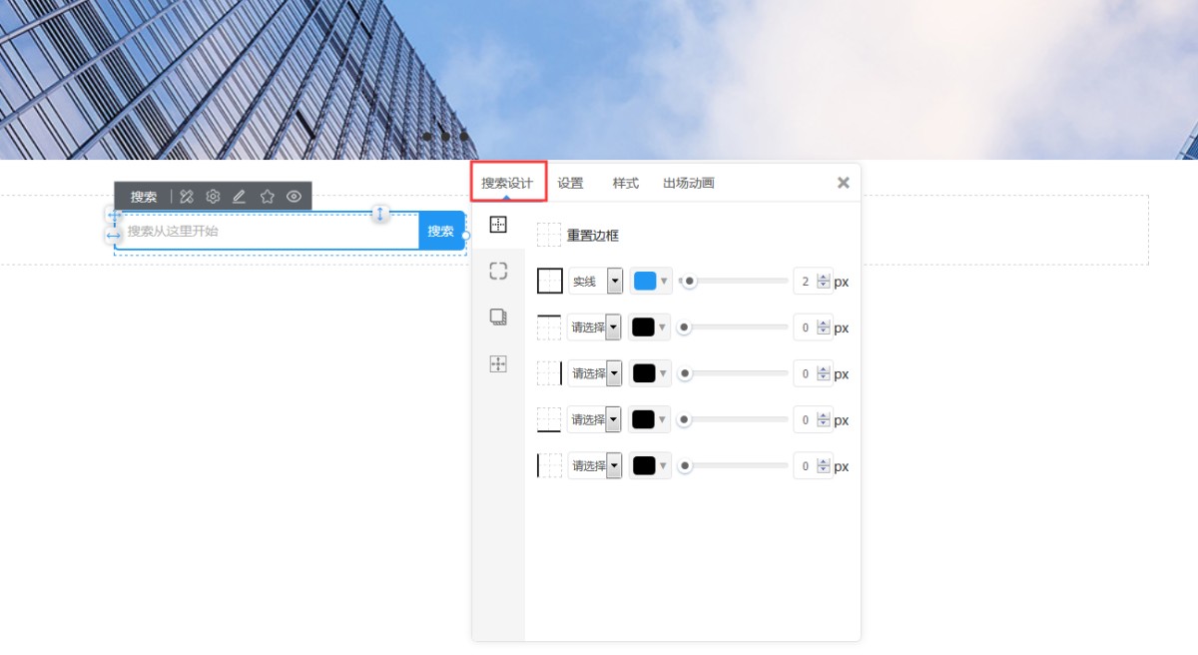The width and height of the screenshot is (1198, 655).
Task: Open right border 请选择 style dropdown
Action: coord(595,373)
